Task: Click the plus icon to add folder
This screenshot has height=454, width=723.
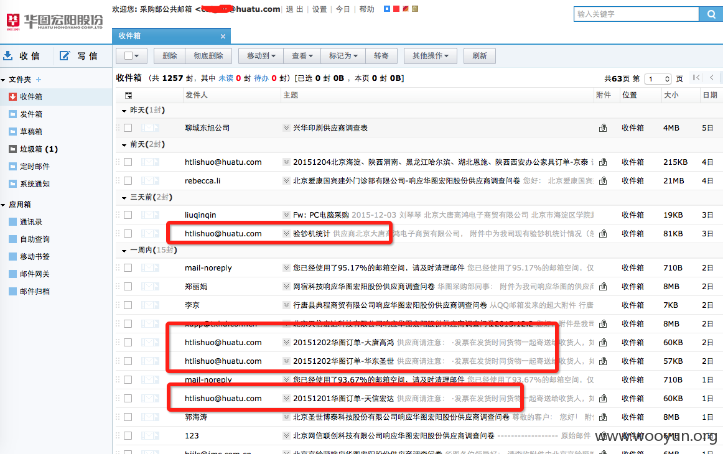Action: 39,80
